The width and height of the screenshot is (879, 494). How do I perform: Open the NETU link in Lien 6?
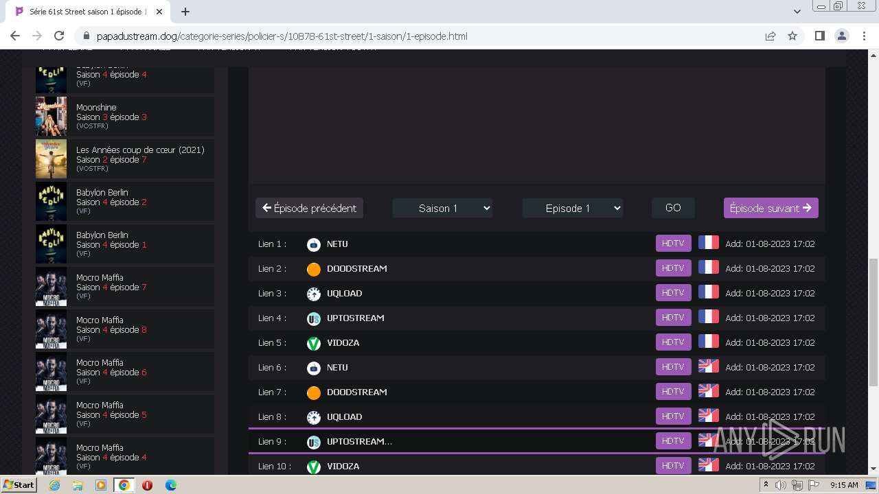[337, 368]
